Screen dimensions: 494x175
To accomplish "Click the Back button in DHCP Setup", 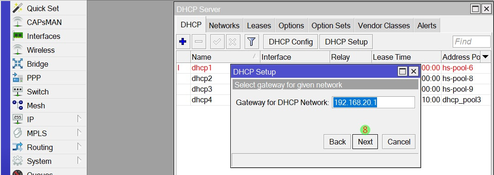I will 338,142.
